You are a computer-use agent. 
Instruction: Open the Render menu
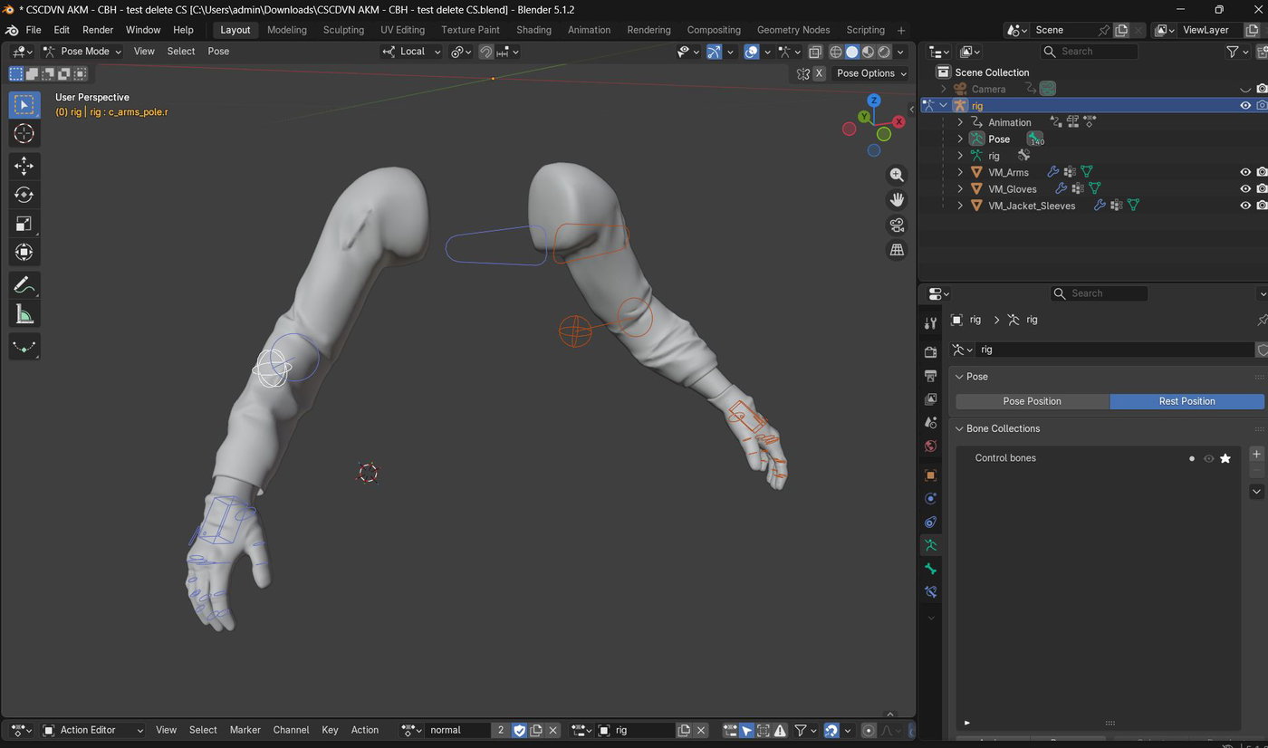tap(98, 30)
